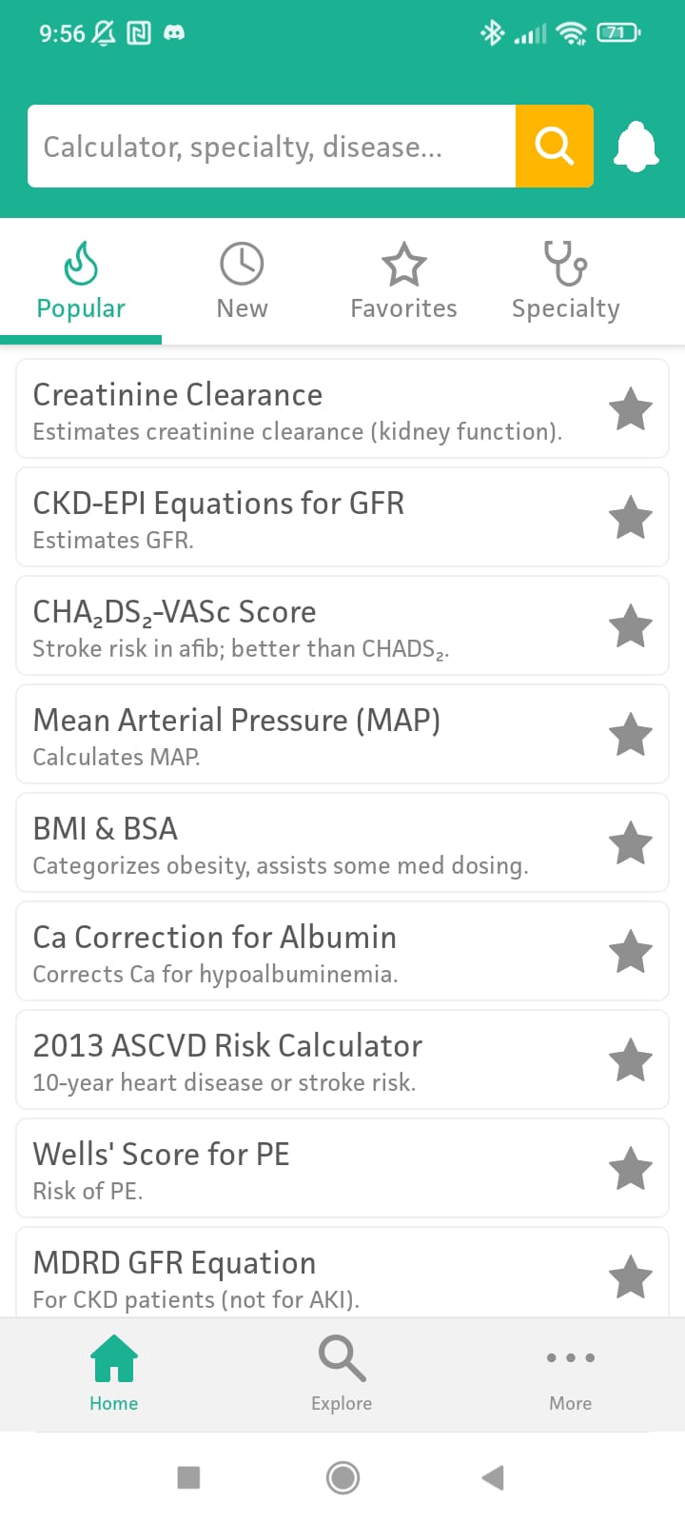This screenshot has width=685, height=1523.
Task: Add BMI & BSA to favorites
Action: (x=630, y=843)
